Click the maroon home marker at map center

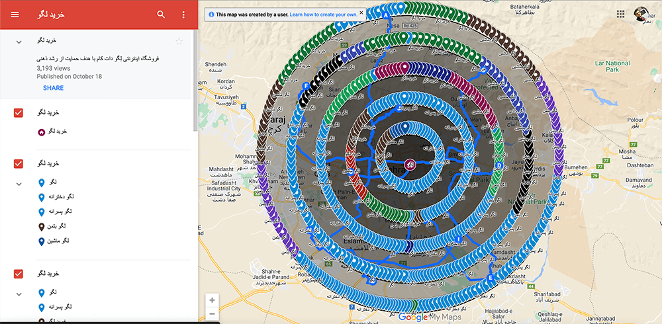tap(410, 165)
